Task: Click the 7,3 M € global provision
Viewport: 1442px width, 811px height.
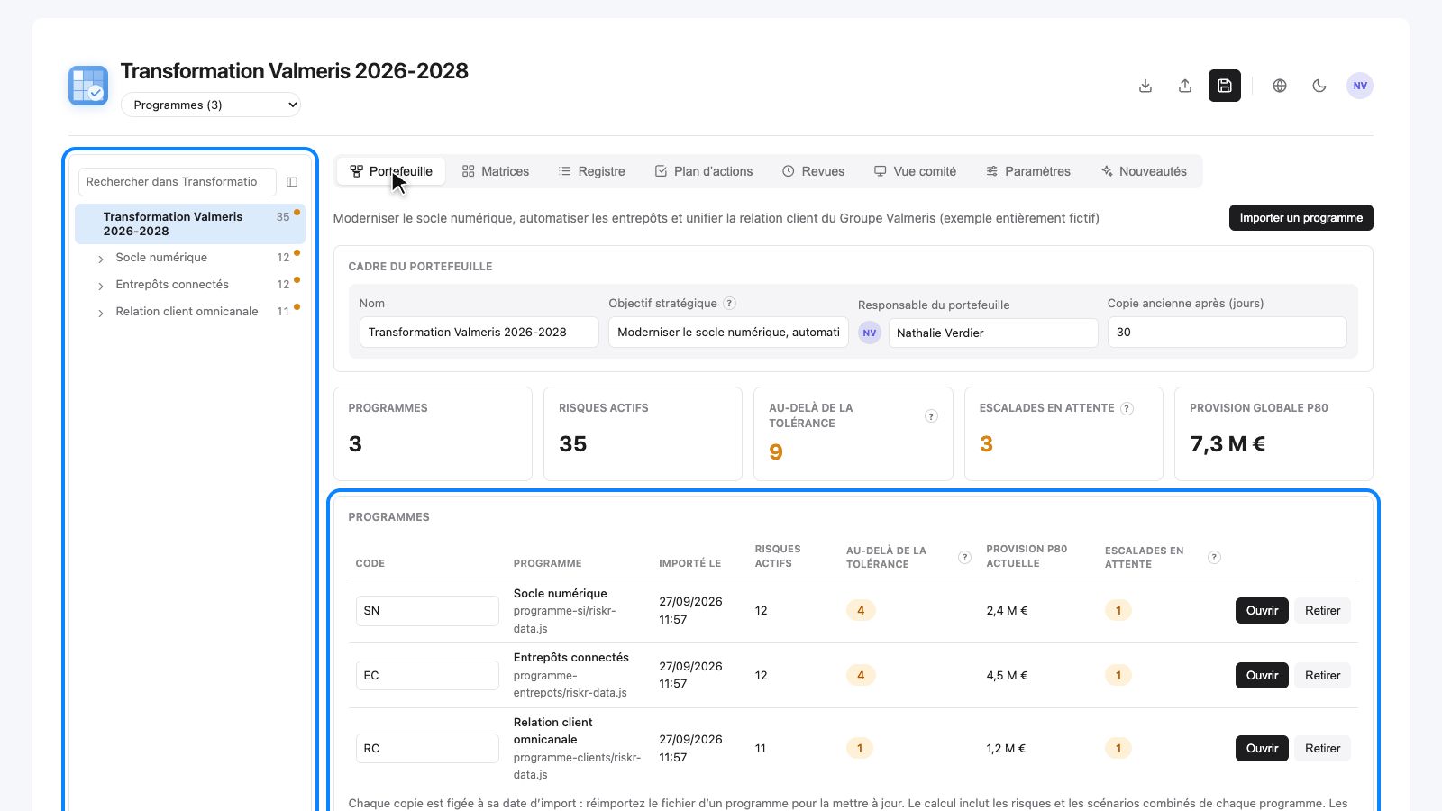Action: click(1228, 443)
